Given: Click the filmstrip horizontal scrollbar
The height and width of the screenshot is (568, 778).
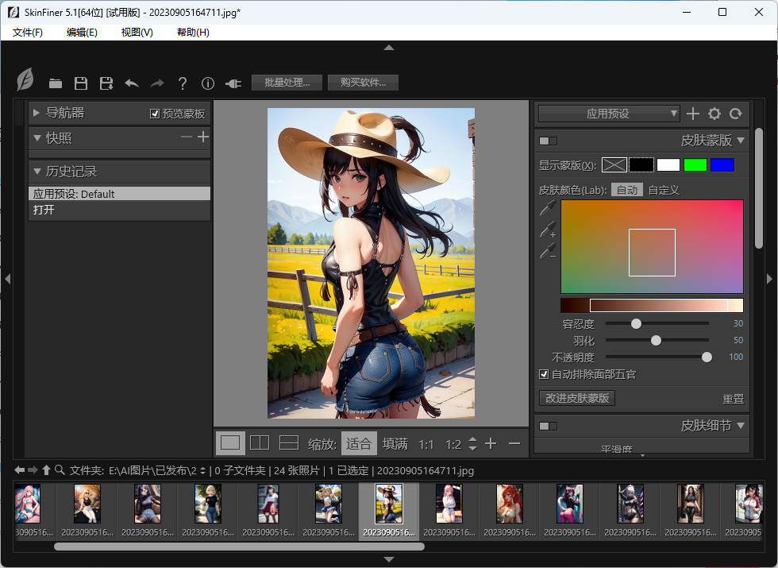Looking at the screenshot, I should [239, 547].
